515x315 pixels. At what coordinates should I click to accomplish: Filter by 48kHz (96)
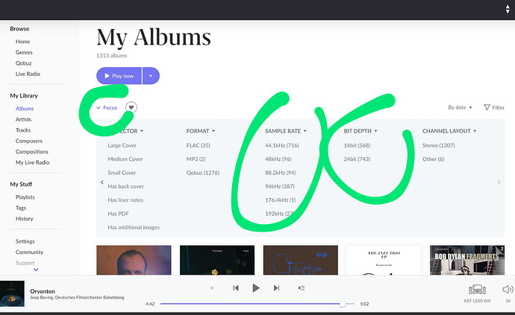[x=278, y=159]
